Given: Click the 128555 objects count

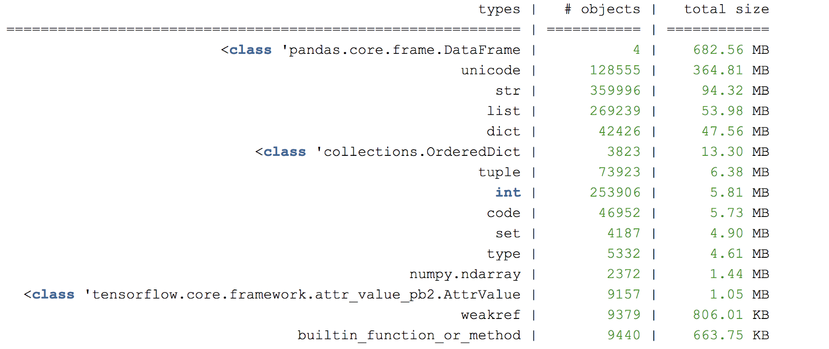Looking at the screenshot, I should pos(615,70).
